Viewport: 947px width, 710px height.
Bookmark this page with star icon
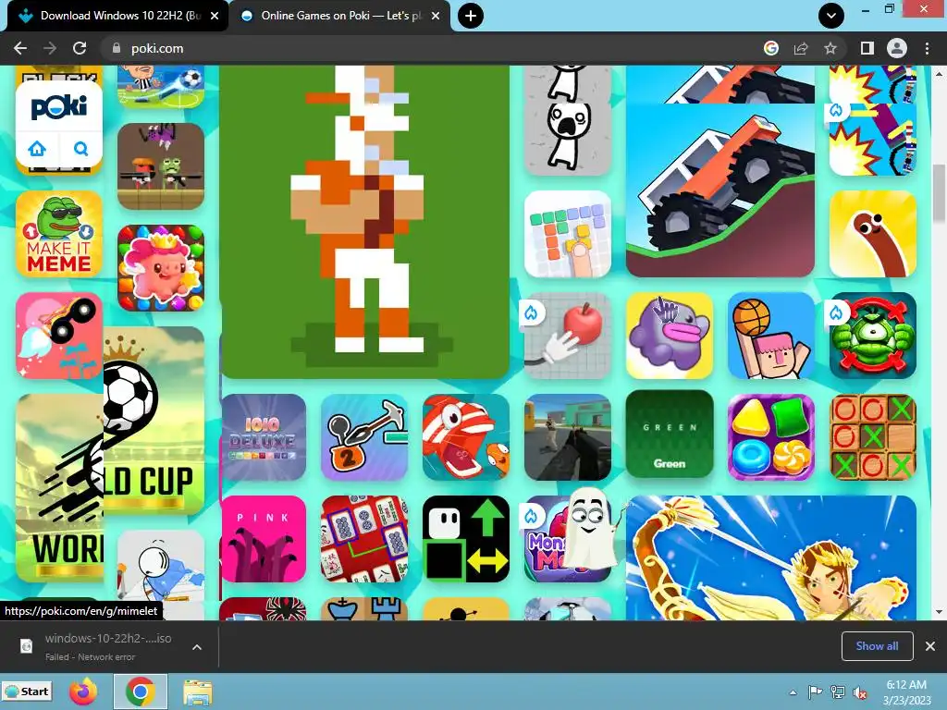point(830,48)
